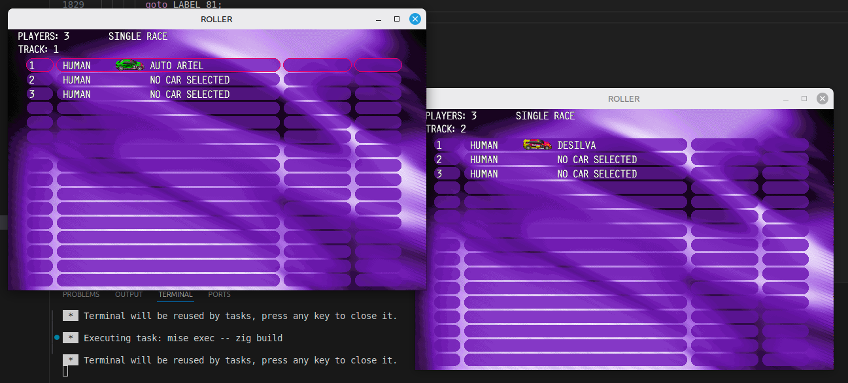Click slot number 1 in Track 2 window

pos(447,145)
